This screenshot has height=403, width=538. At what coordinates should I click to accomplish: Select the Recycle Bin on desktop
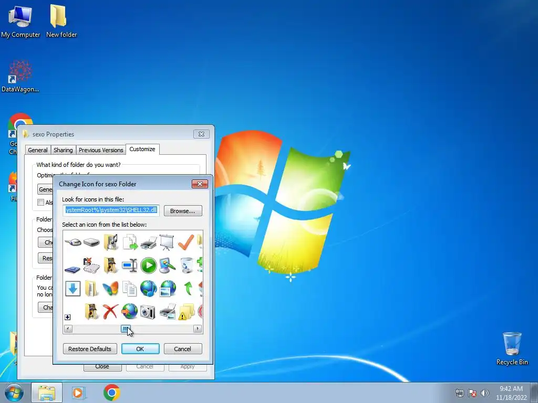click(x=512, y=348)
